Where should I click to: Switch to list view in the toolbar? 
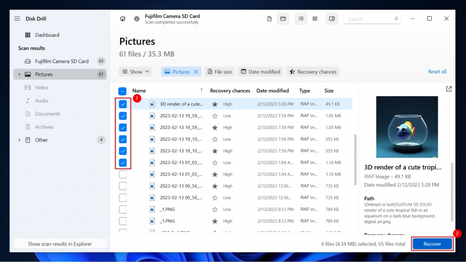pyautogui.click(x=301, y=18)
